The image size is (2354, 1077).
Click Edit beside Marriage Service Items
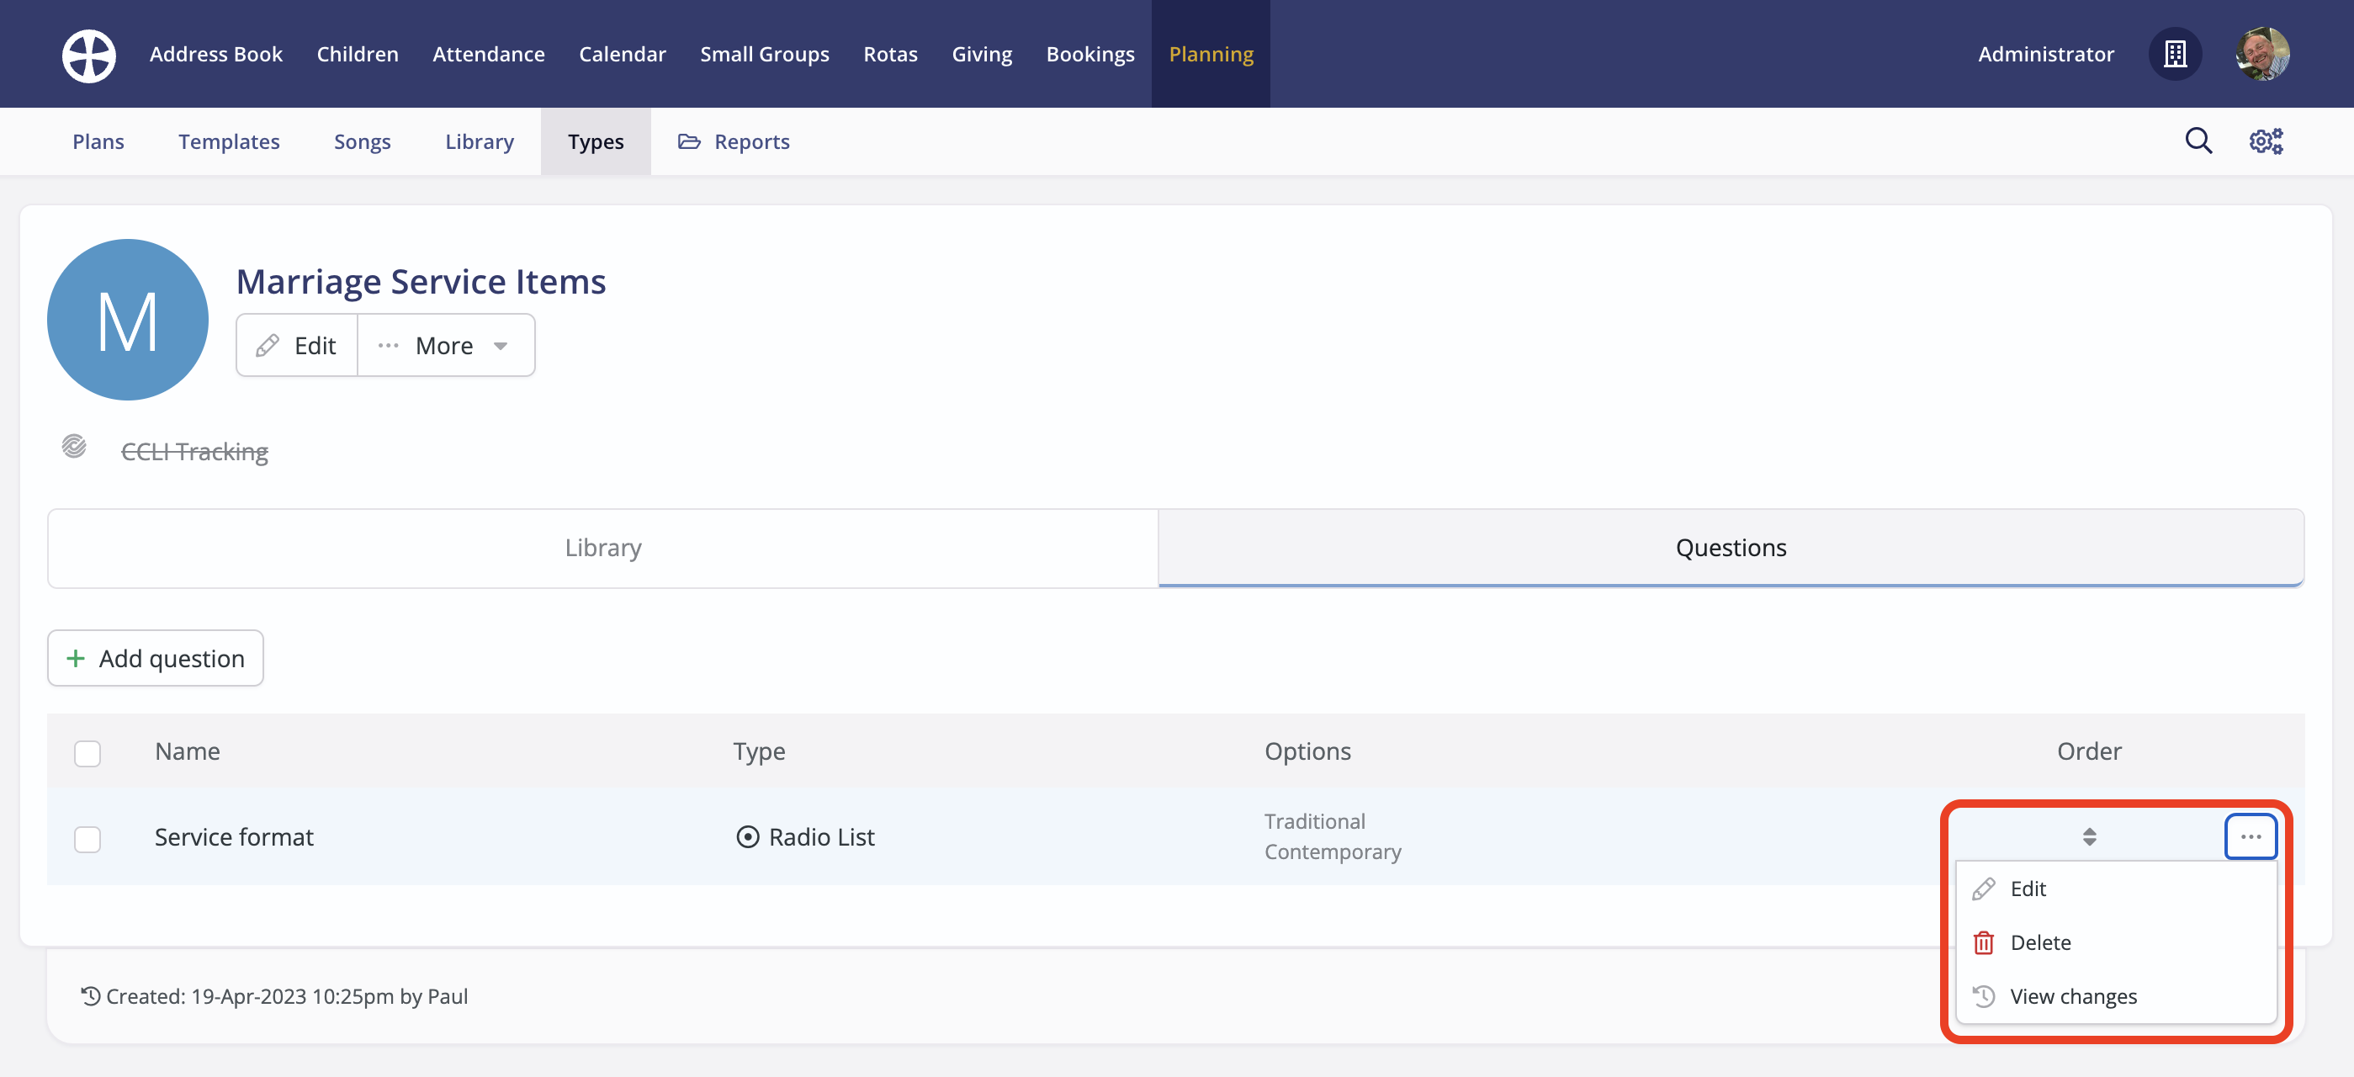coord(297,346)
